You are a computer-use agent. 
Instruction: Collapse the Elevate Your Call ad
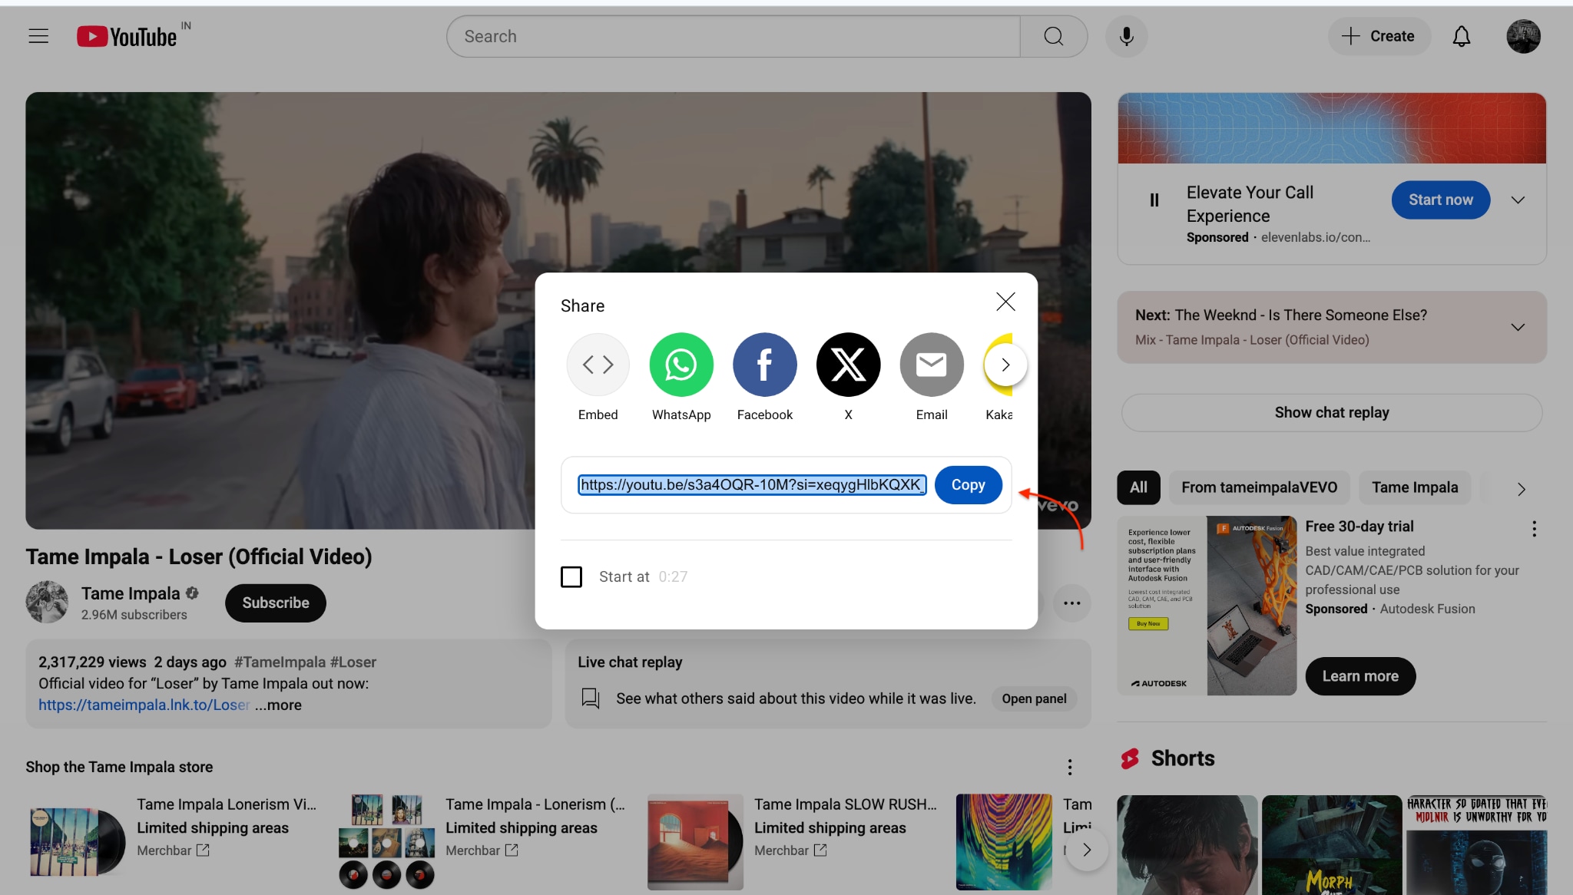(x=1518, y=200)
